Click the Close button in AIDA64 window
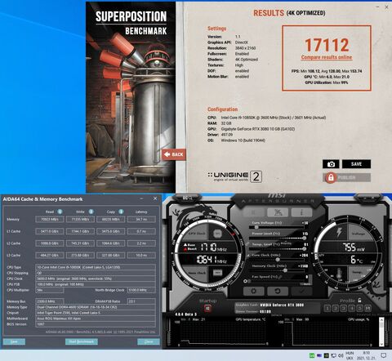Screen dimensions: 392x361 click(149, 341)
